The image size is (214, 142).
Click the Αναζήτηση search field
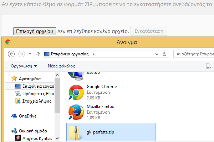194,54
